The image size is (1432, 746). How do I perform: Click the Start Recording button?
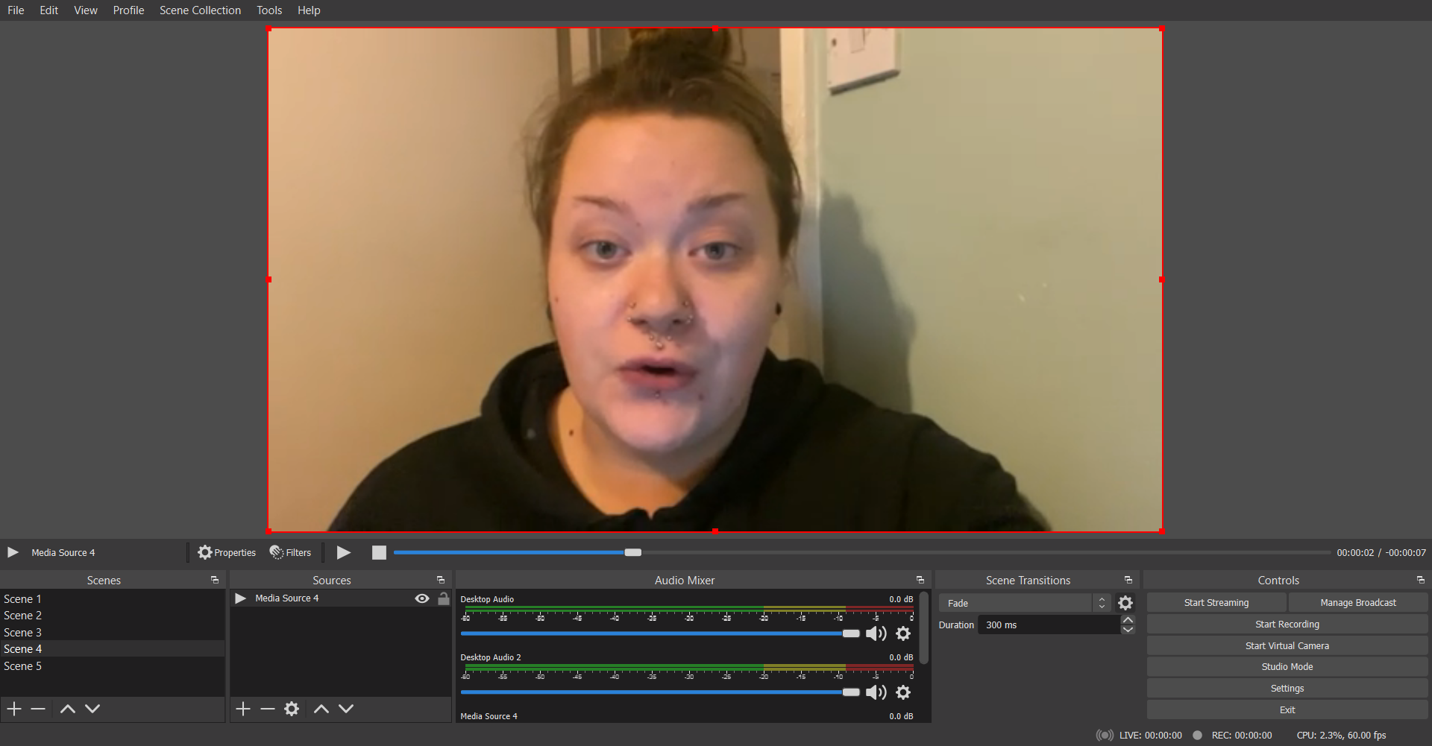coord(1287,625)
